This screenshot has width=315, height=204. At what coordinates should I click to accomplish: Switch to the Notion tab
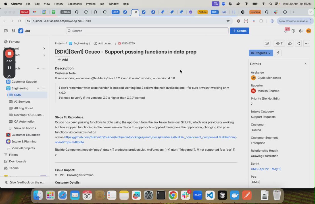coord(203,12)
